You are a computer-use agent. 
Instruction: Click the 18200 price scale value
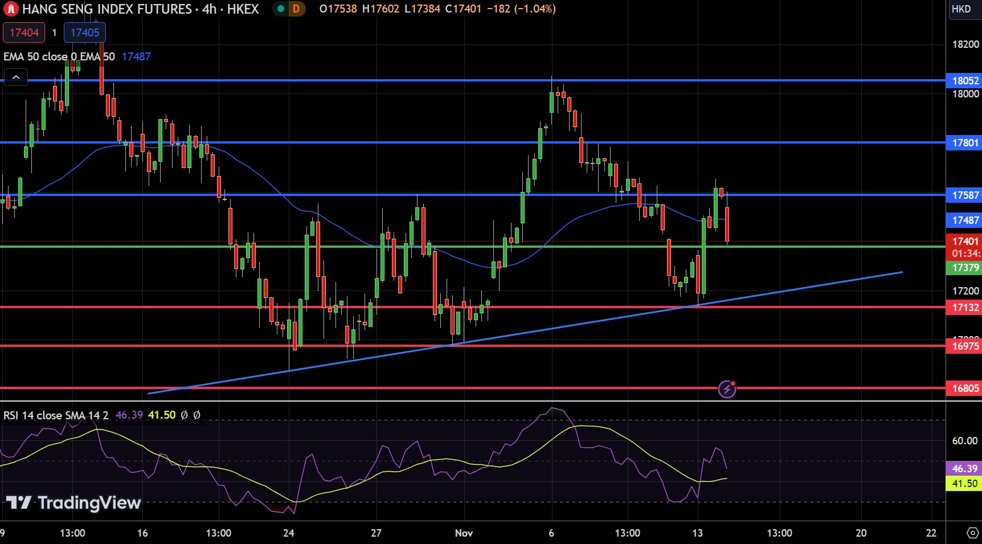[x=965, y=44]
